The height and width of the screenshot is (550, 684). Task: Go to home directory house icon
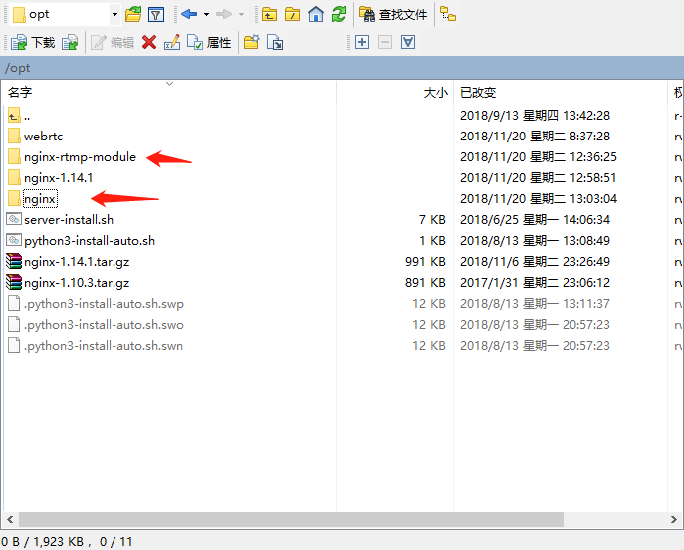[316, 14]
